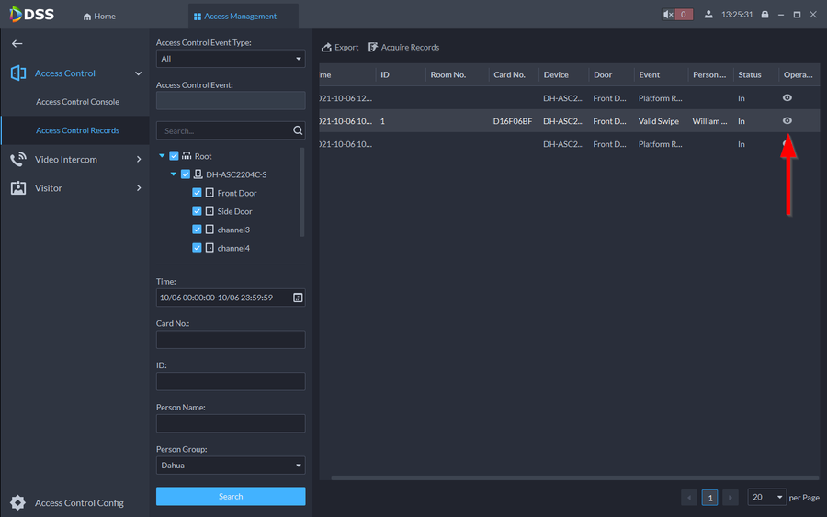Click the muted alarm speaker icon
This screenshot has width=827, height=517.
[670, 15]
